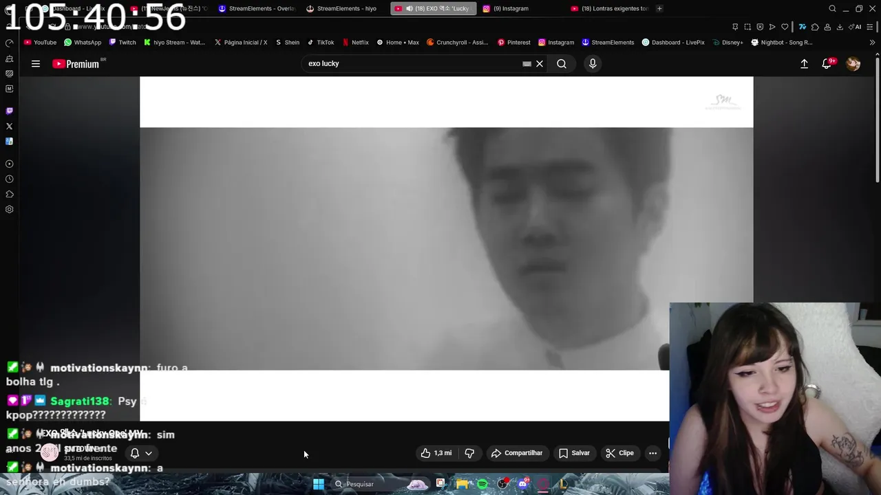This screenshot has width=881, height=495.
Task: Open the account avatar menu
Action: click(x=853, y=63)
